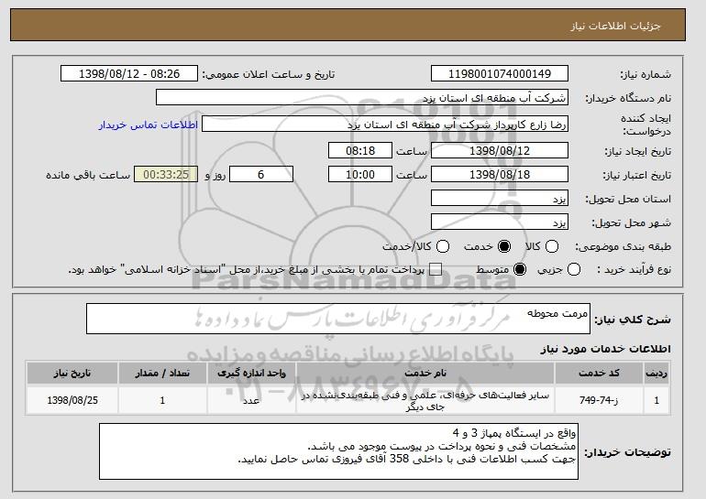Click the ساعت باقی مانده label
The height and width of the screenshot is (499, 706).
[x=88, y=175]
